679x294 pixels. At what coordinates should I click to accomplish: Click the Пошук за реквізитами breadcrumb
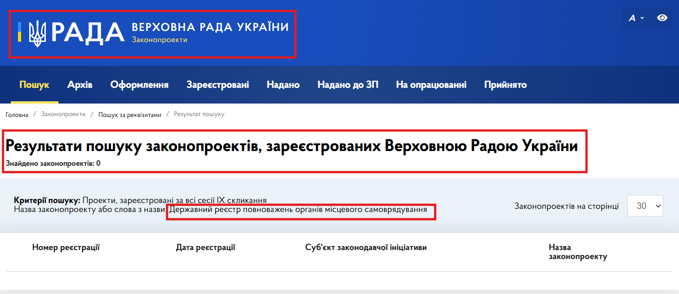(129, 114)
